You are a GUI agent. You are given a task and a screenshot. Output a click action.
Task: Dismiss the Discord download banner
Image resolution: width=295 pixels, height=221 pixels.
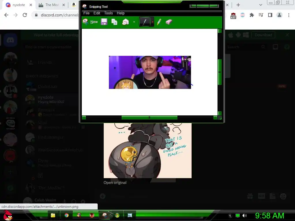pyautogui.click(x=287, y=35)
